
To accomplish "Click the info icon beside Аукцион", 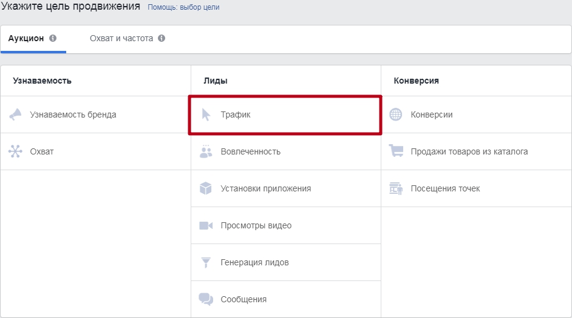I will pos(53,38).
